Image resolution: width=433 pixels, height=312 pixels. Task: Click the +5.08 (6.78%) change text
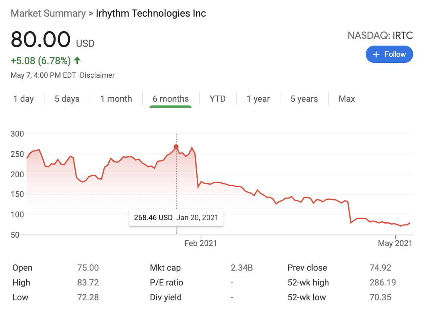(x=41, y=61)
